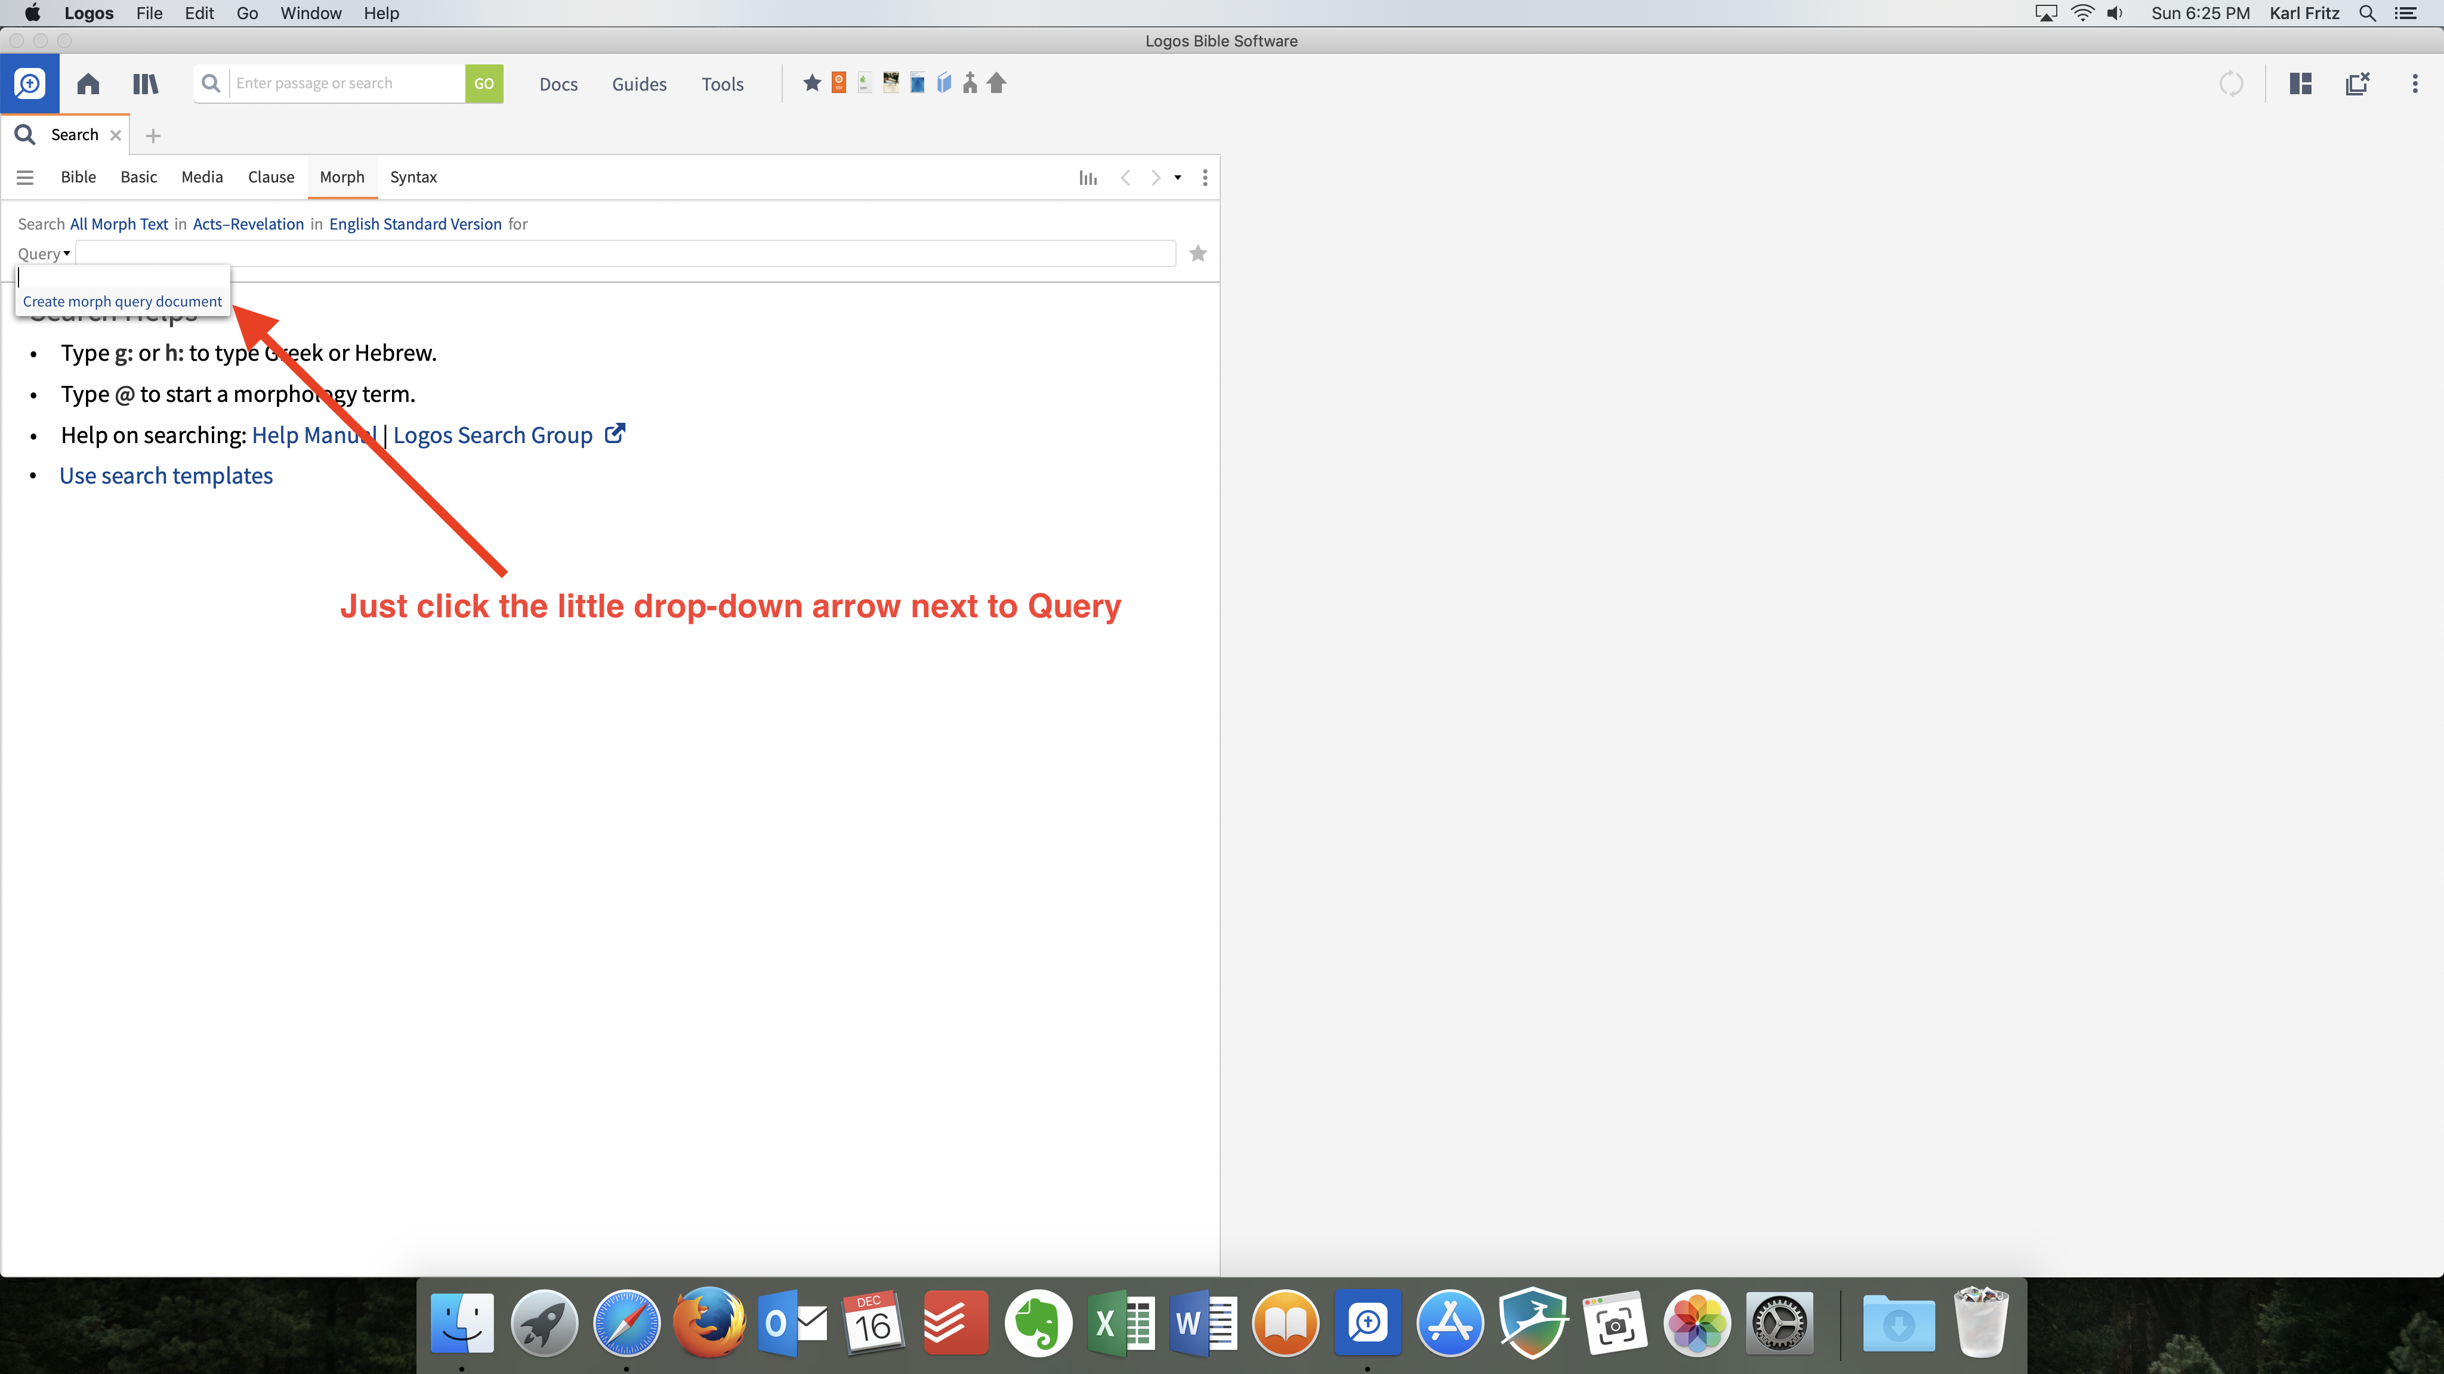This screenshot has height=1374, width=2444.
Task: Open the search history drop-down triangle
Action: coord(1177,177)
